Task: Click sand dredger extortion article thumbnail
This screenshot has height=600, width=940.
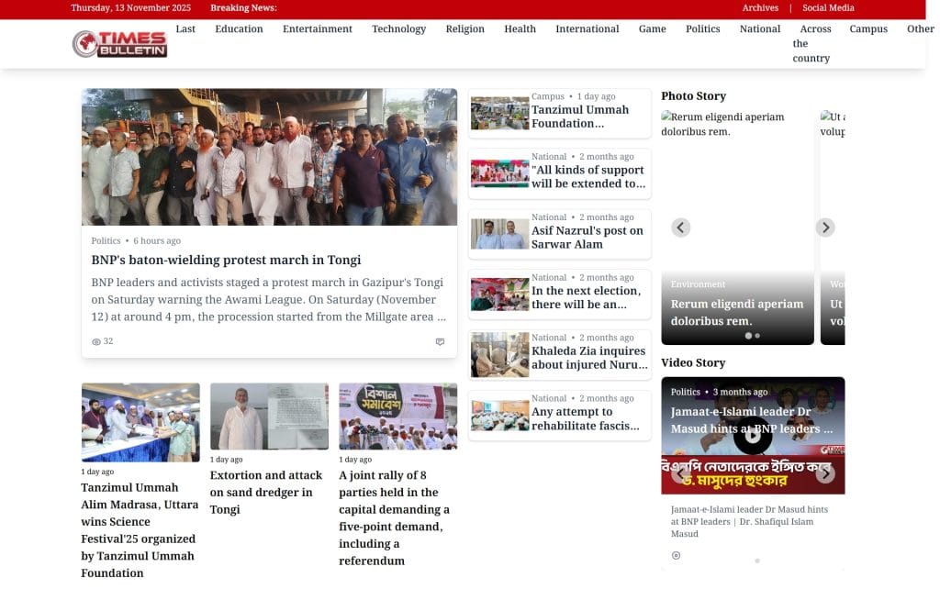Action: tap(269, 416)
